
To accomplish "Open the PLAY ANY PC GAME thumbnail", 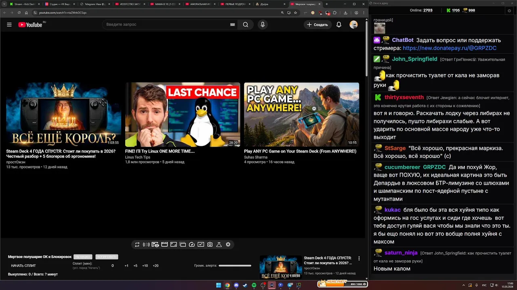I will coord(301,115).
